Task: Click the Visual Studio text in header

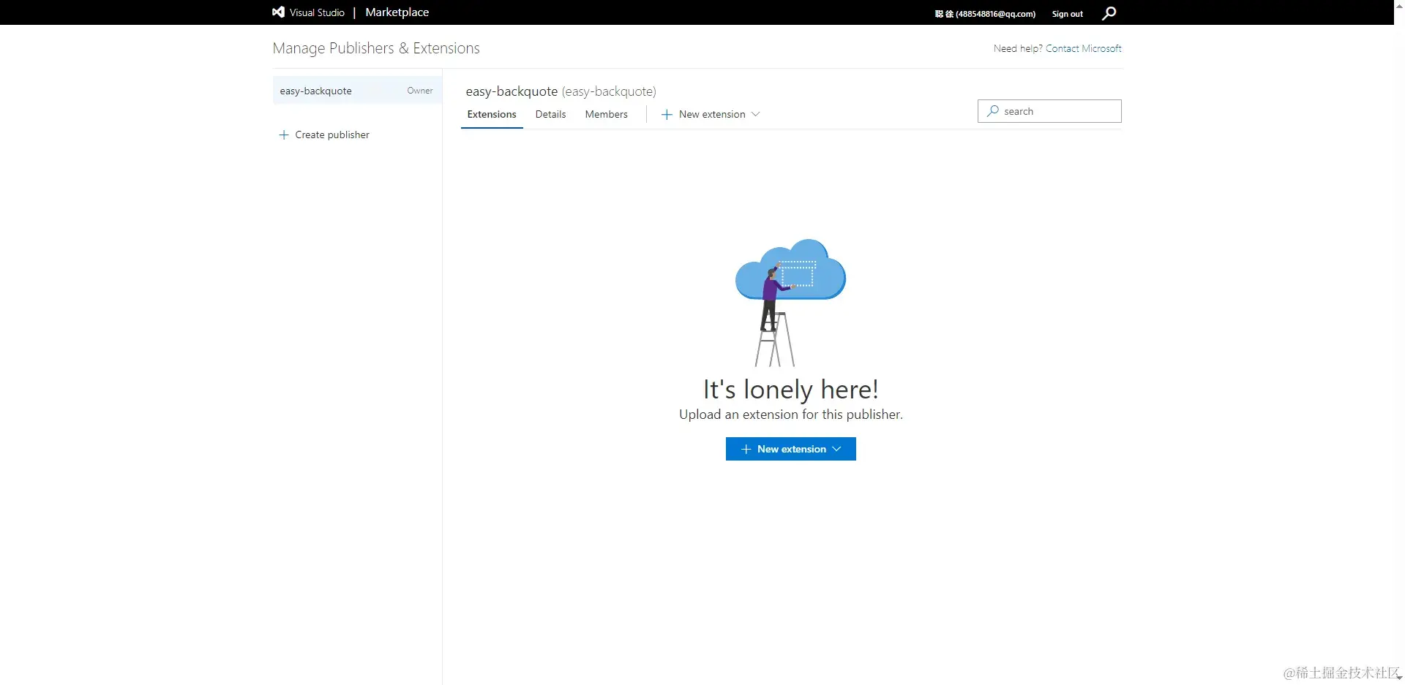Action: (317, 12)
